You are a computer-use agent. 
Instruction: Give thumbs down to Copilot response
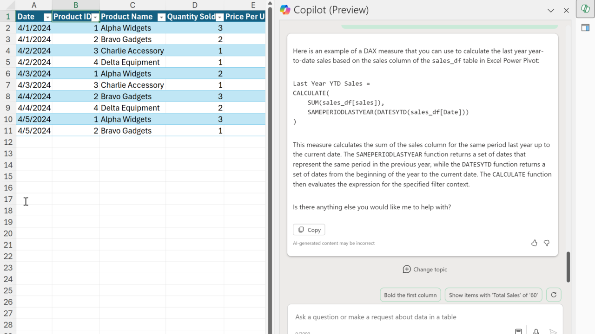(547, 243)
